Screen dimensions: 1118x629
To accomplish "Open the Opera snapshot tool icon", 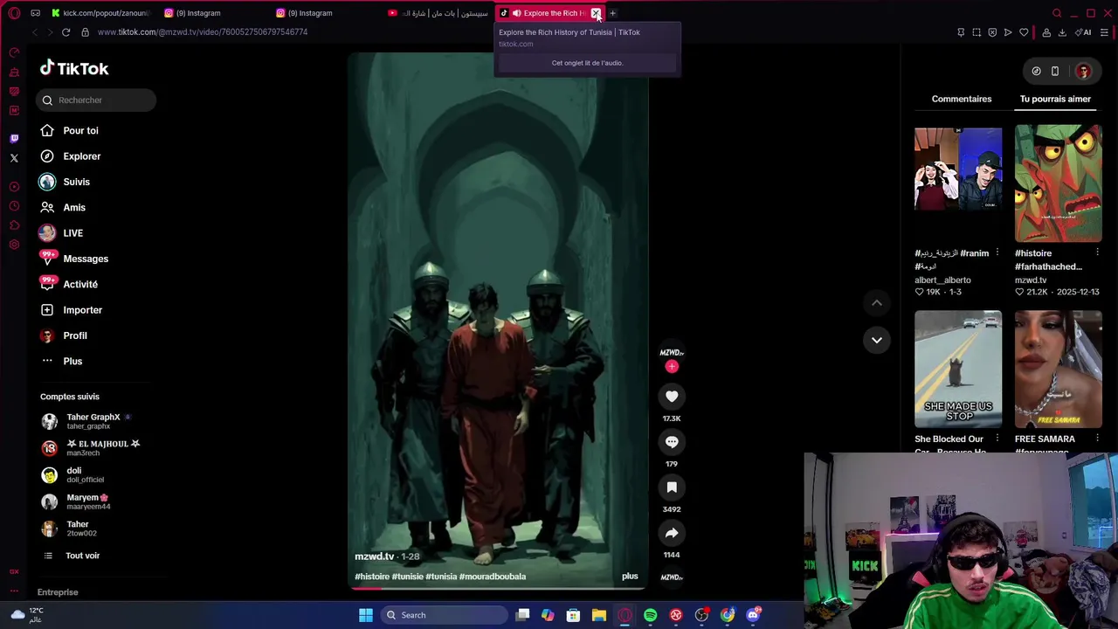I will tap(977, 32).
